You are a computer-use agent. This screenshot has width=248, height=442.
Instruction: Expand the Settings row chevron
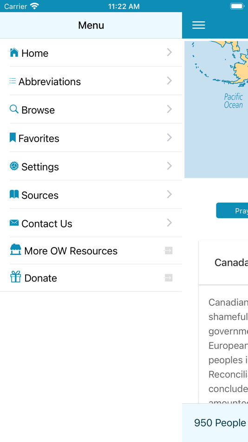tap(169, 166)
